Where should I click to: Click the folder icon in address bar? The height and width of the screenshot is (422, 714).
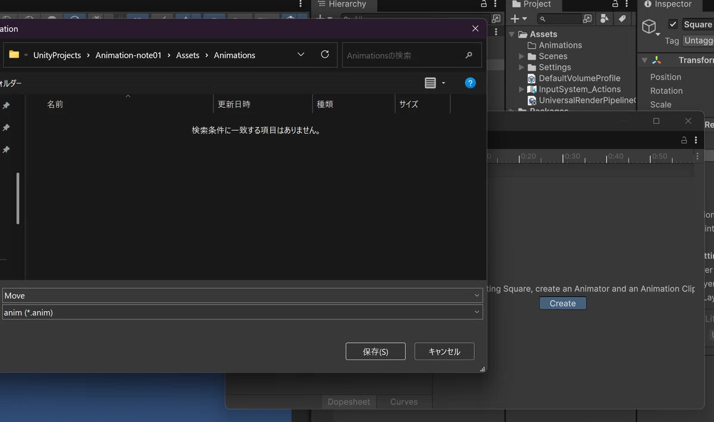pos(14,55)
